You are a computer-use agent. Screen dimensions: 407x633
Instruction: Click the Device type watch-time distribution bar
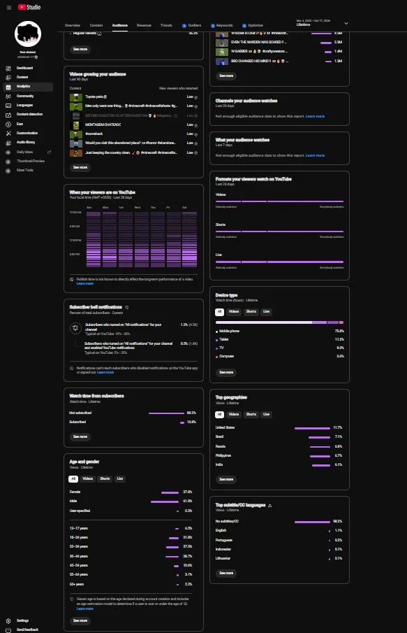point(279,322)
